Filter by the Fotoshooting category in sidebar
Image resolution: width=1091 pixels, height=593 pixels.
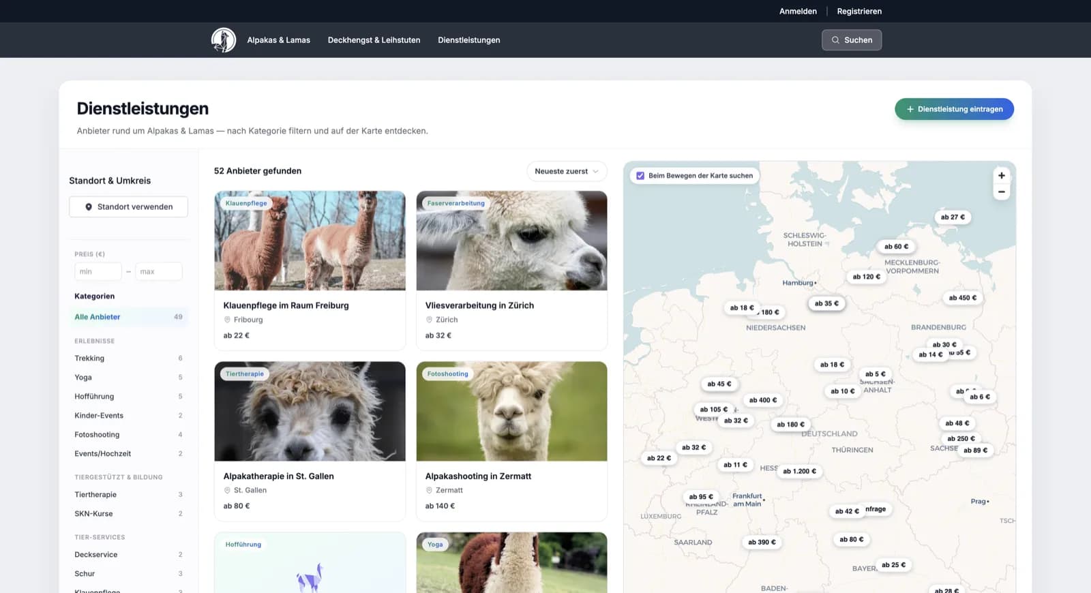pyautogui.click(x=128, y=435)
